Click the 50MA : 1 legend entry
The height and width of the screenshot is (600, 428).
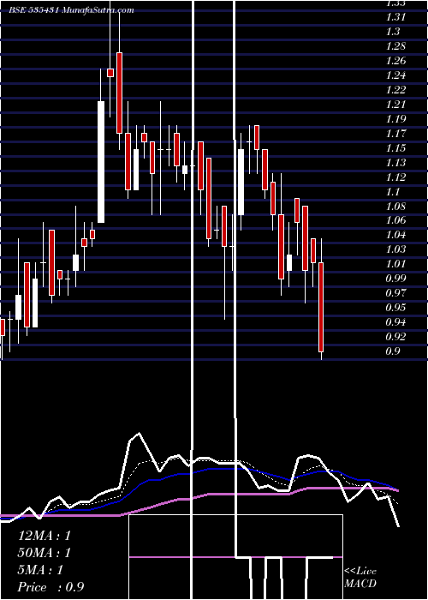45,553
